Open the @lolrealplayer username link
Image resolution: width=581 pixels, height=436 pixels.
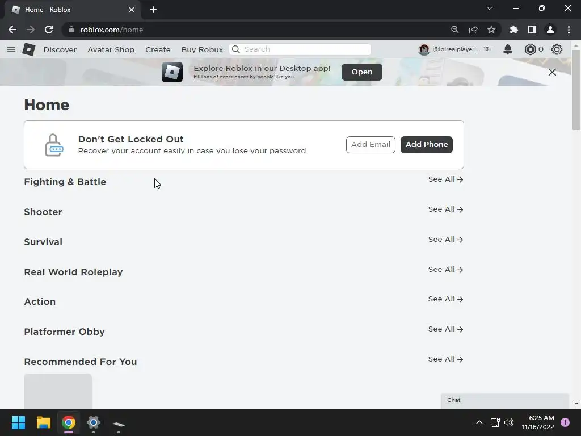click(456, 49)
